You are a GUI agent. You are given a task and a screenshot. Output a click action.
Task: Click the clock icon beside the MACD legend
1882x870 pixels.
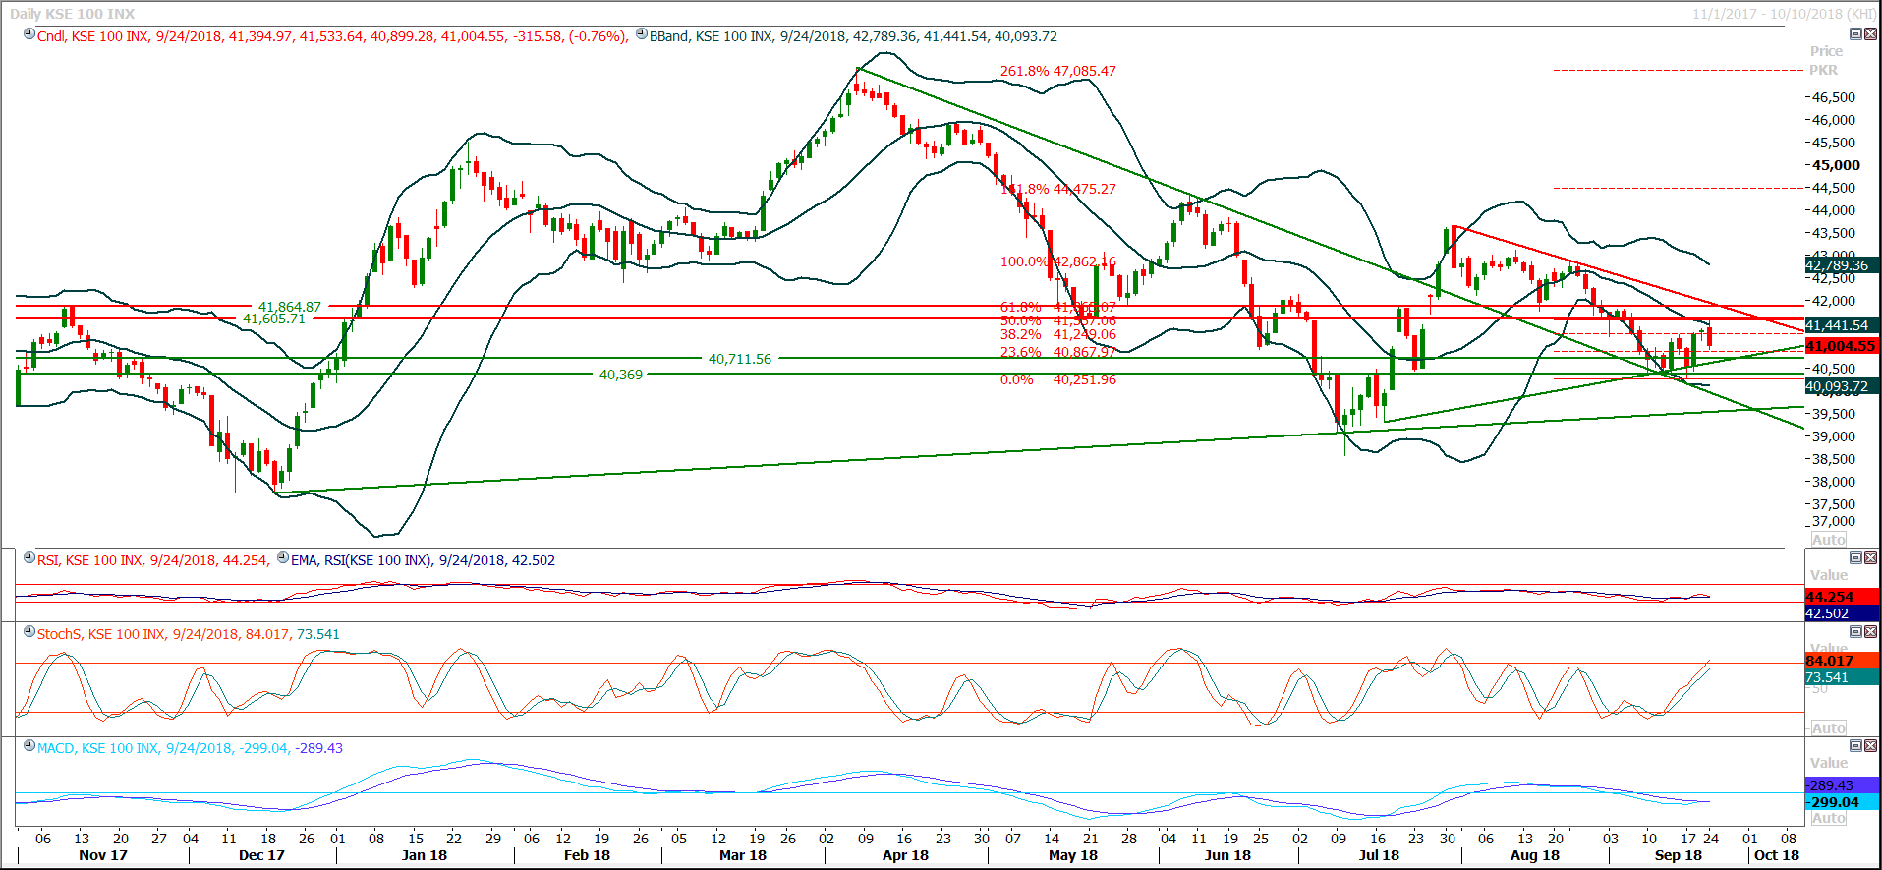point(29,746)
